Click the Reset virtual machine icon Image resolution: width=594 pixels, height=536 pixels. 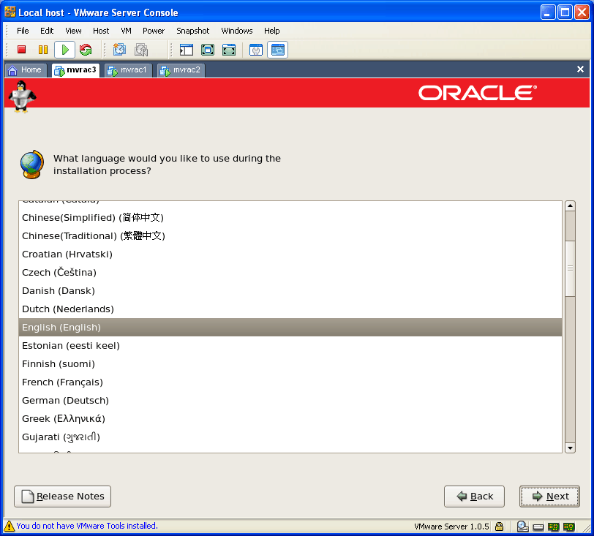click(86, 50)
